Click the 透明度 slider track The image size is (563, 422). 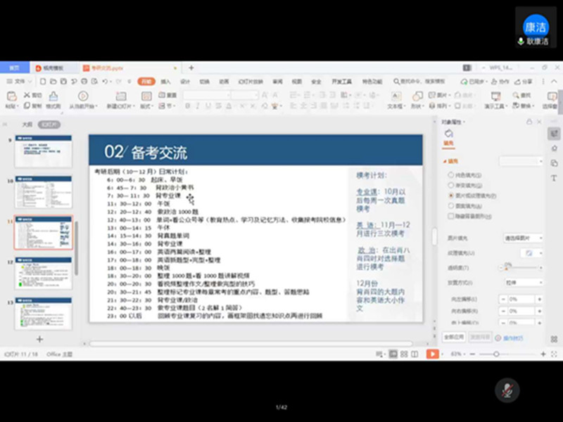pos(521,267)
